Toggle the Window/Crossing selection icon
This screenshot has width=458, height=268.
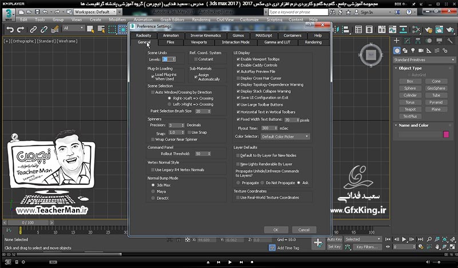pyautogui.click(x=123, y=30)
